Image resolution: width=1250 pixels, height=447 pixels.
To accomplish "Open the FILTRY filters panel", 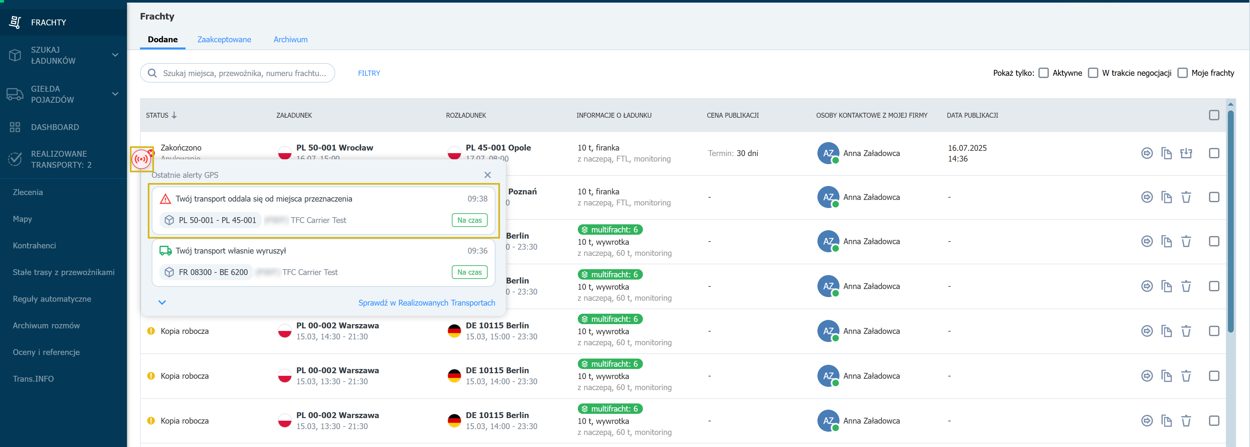I will [x=369, y=73].
